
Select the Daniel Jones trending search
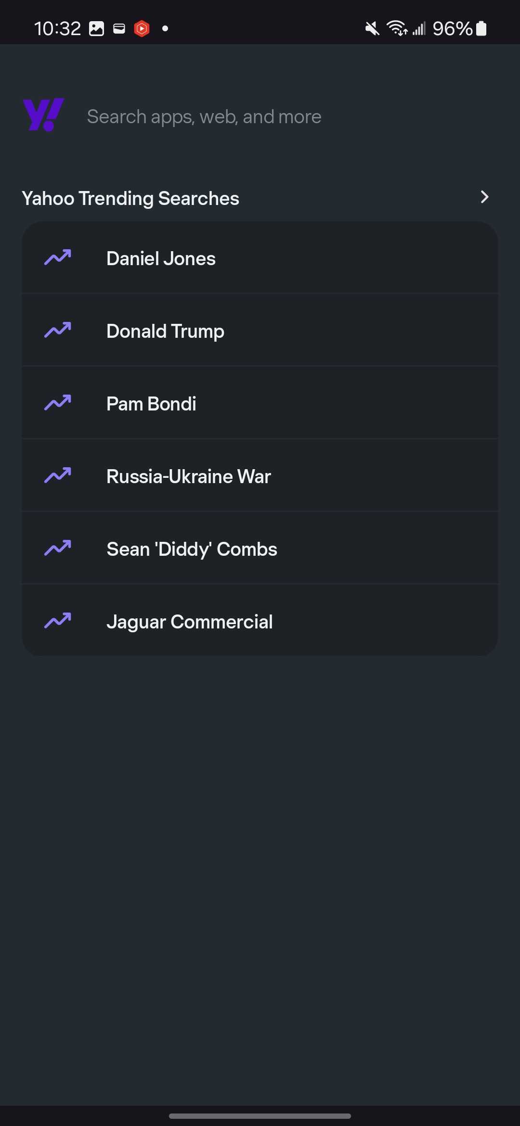(161, 259)
